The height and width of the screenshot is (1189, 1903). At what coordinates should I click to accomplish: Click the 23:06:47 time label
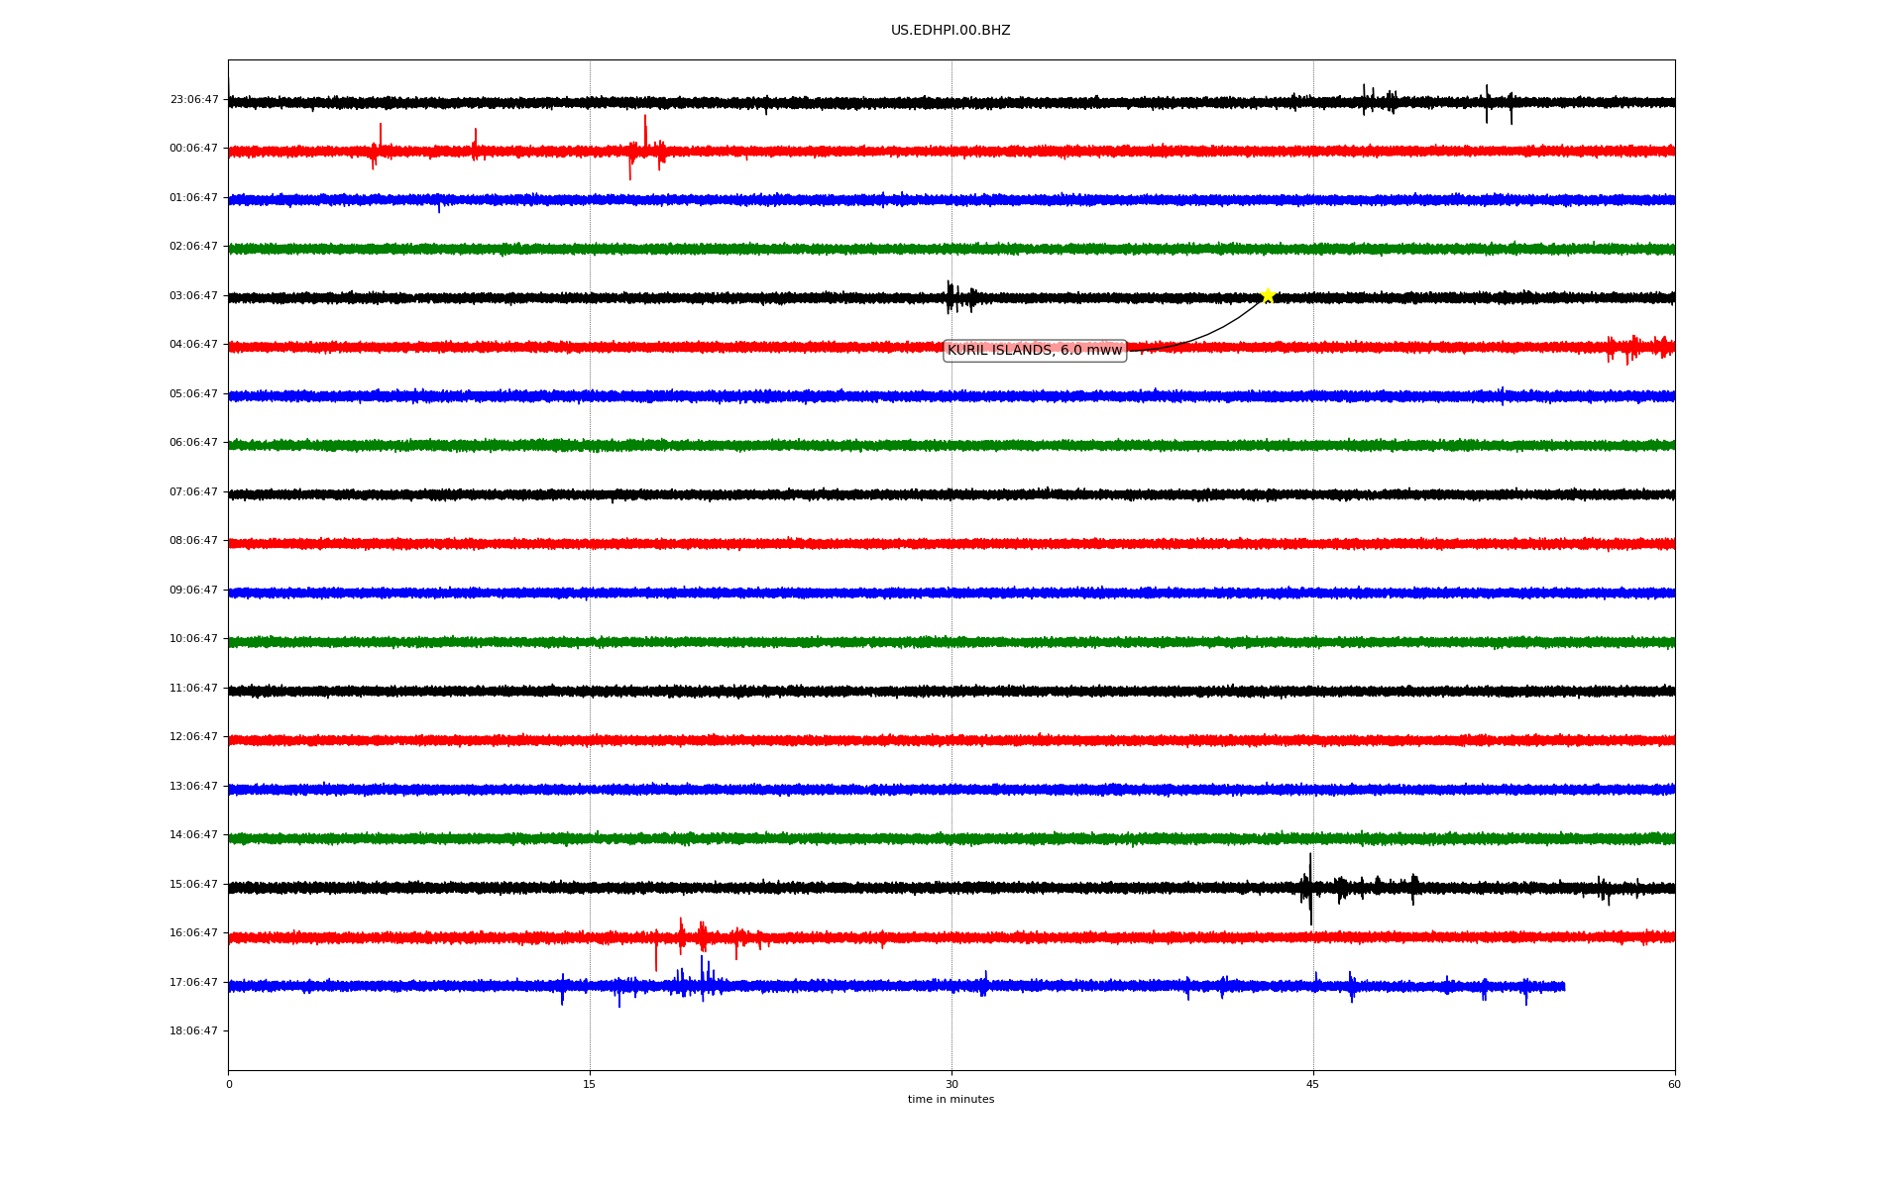pyautogui.click(x=194, y=99)
